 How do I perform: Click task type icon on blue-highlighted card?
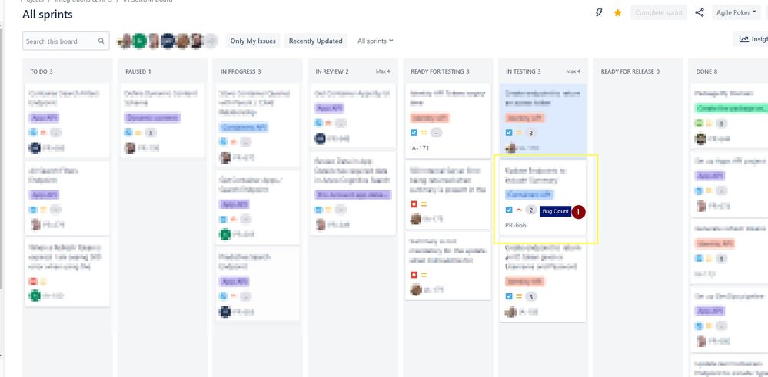[508, 133]
